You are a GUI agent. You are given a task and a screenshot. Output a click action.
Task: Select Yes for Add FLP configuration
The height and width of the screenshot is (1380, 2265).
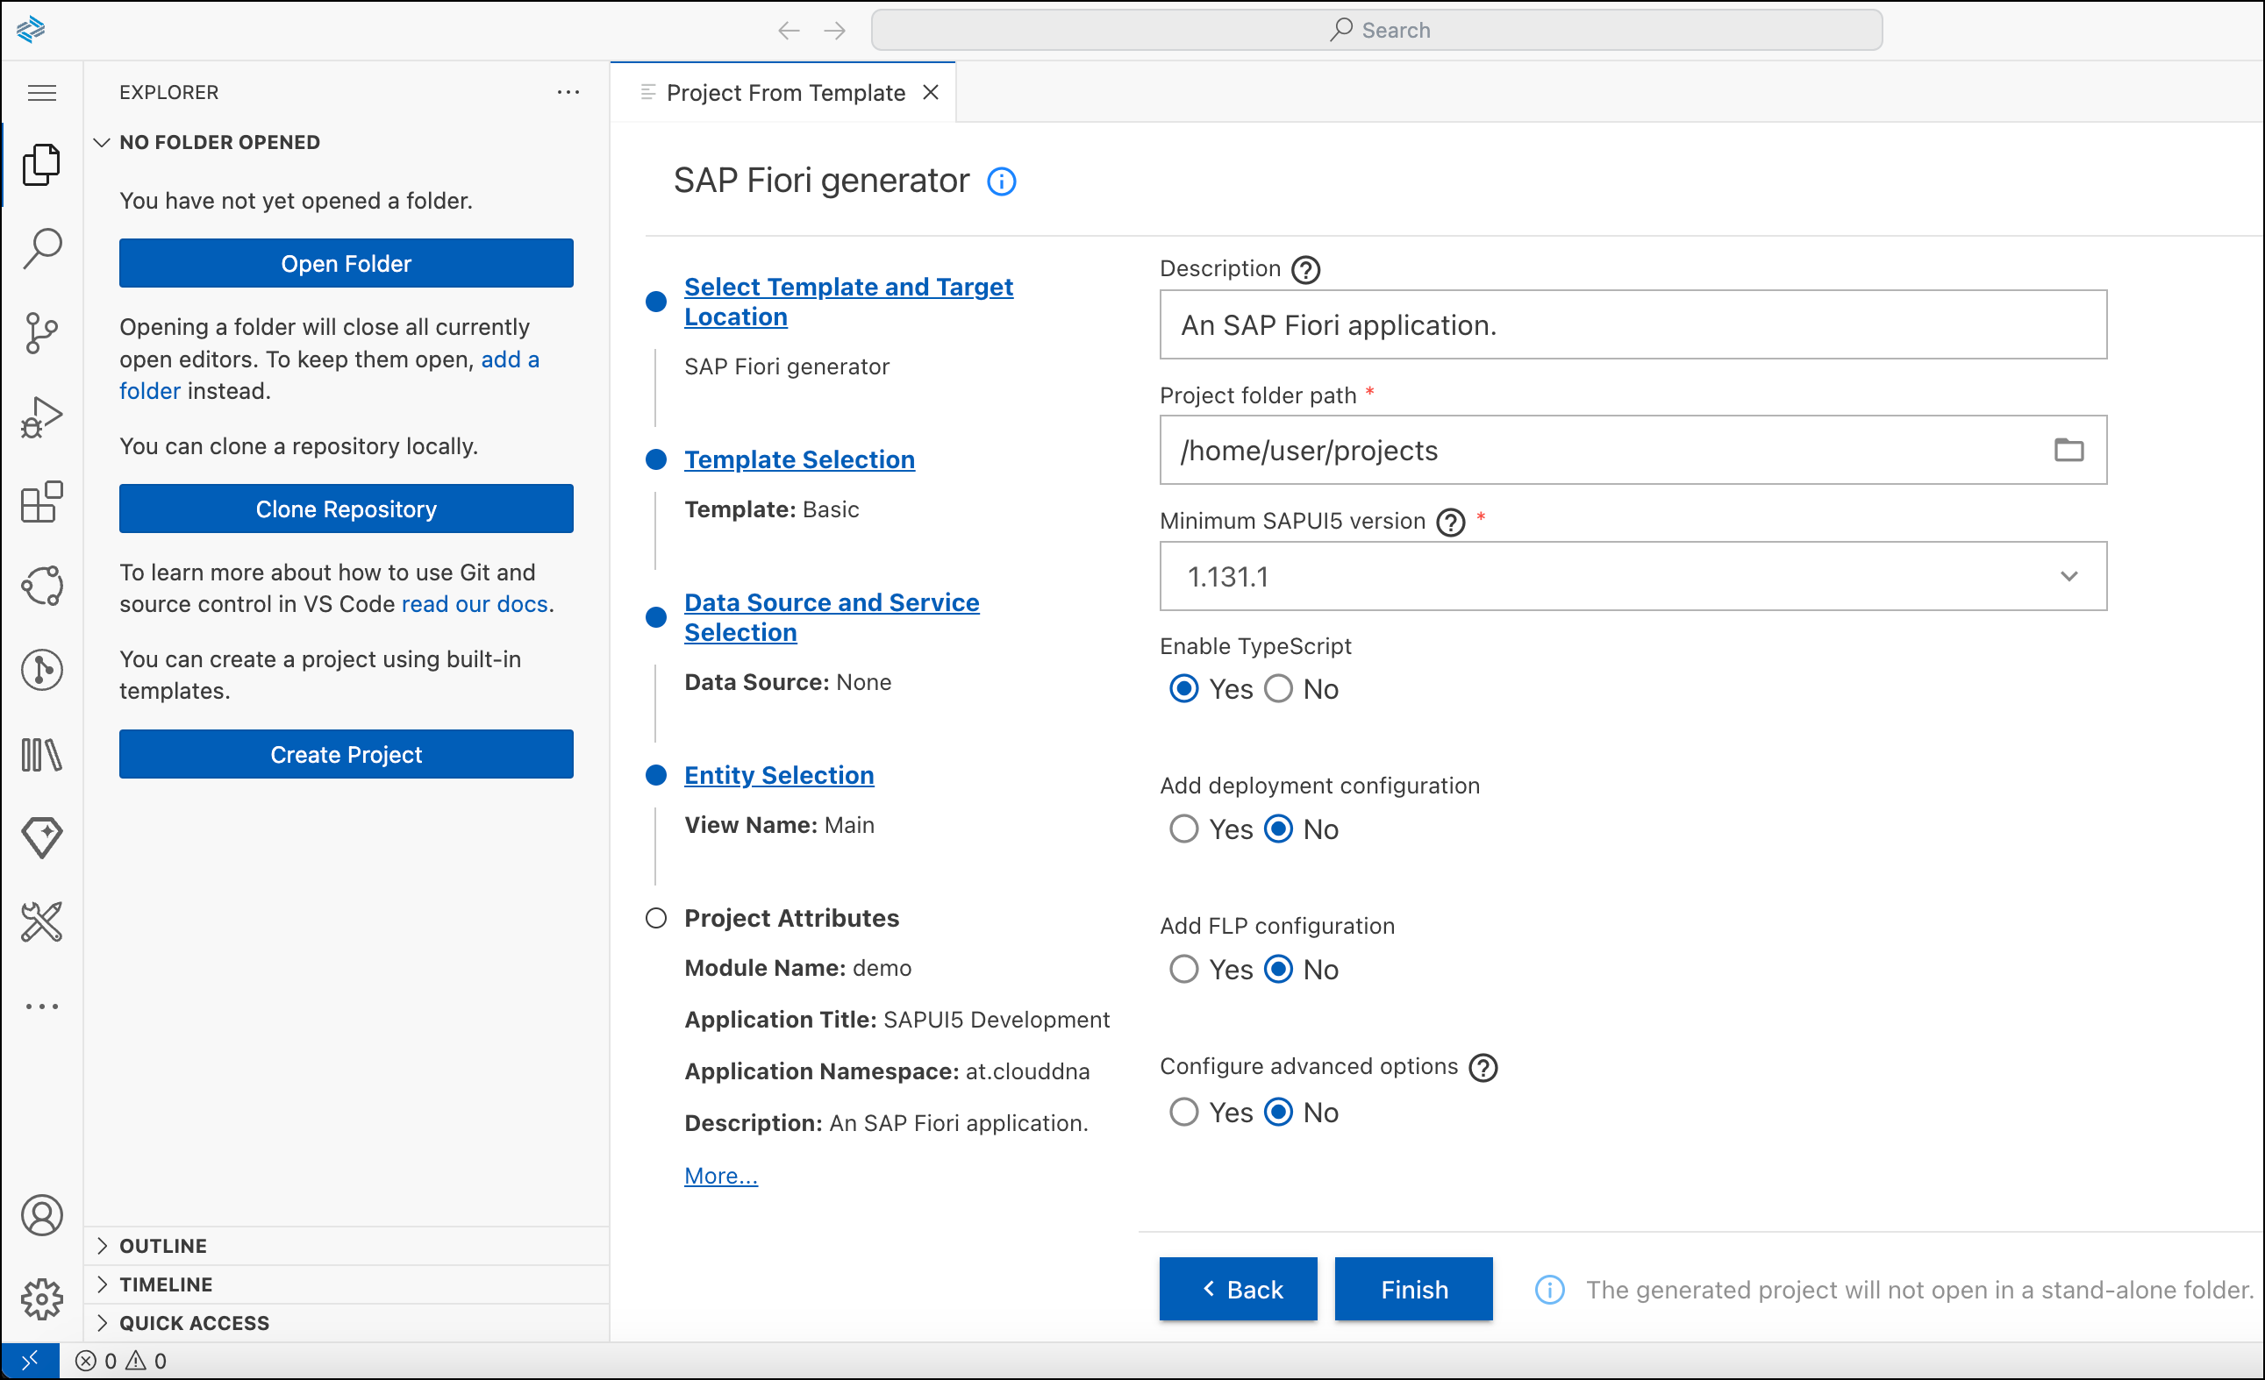pos(1184,969)
